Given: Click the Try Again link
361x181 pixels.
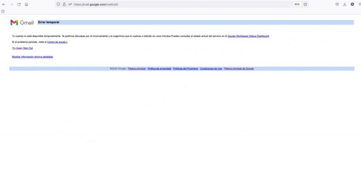Looking at the screenshot, I should coord(17,48).
